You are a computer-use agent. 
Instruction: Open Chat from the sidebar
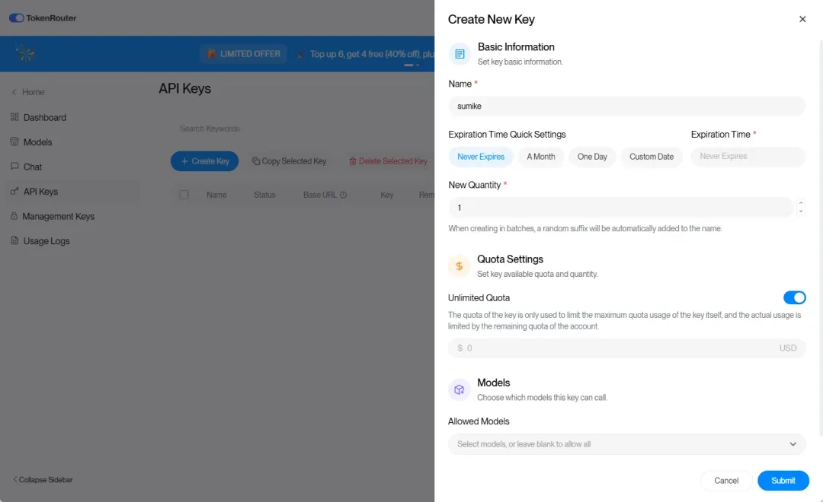coord(33,167)
